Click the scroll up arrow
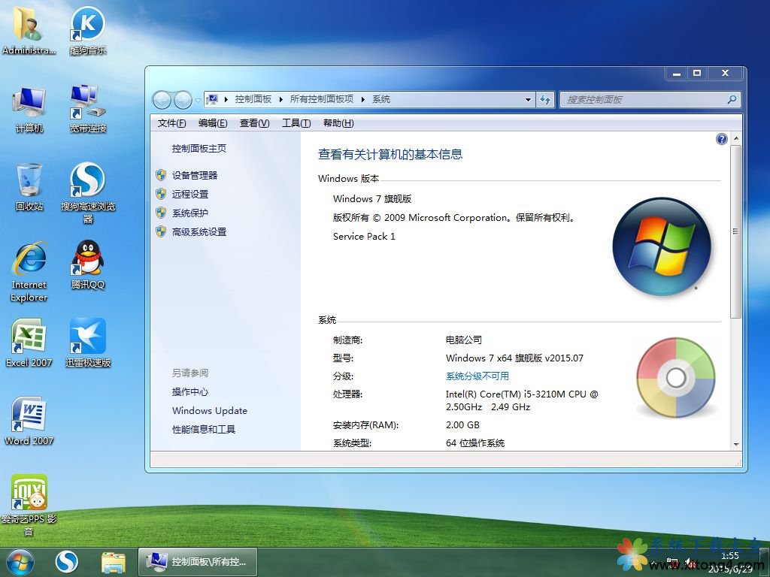The width and height of the screenshot is (770, 577). pyautogui.click(x=735, y=138)
